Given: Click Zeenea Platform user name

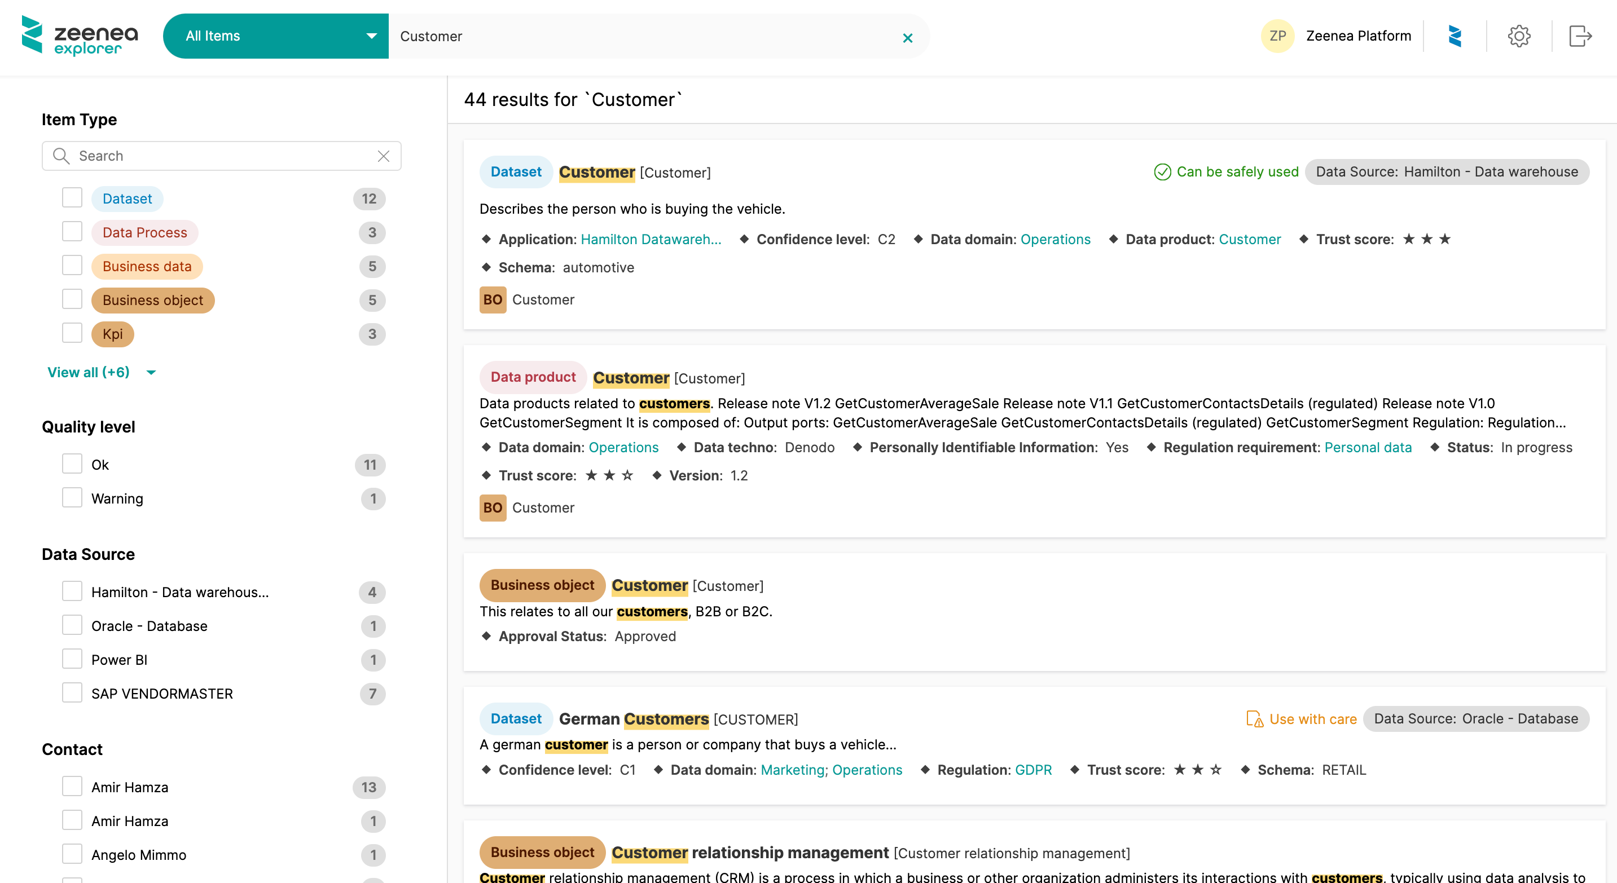Looking at the screenshot, I should point(1359,36).
